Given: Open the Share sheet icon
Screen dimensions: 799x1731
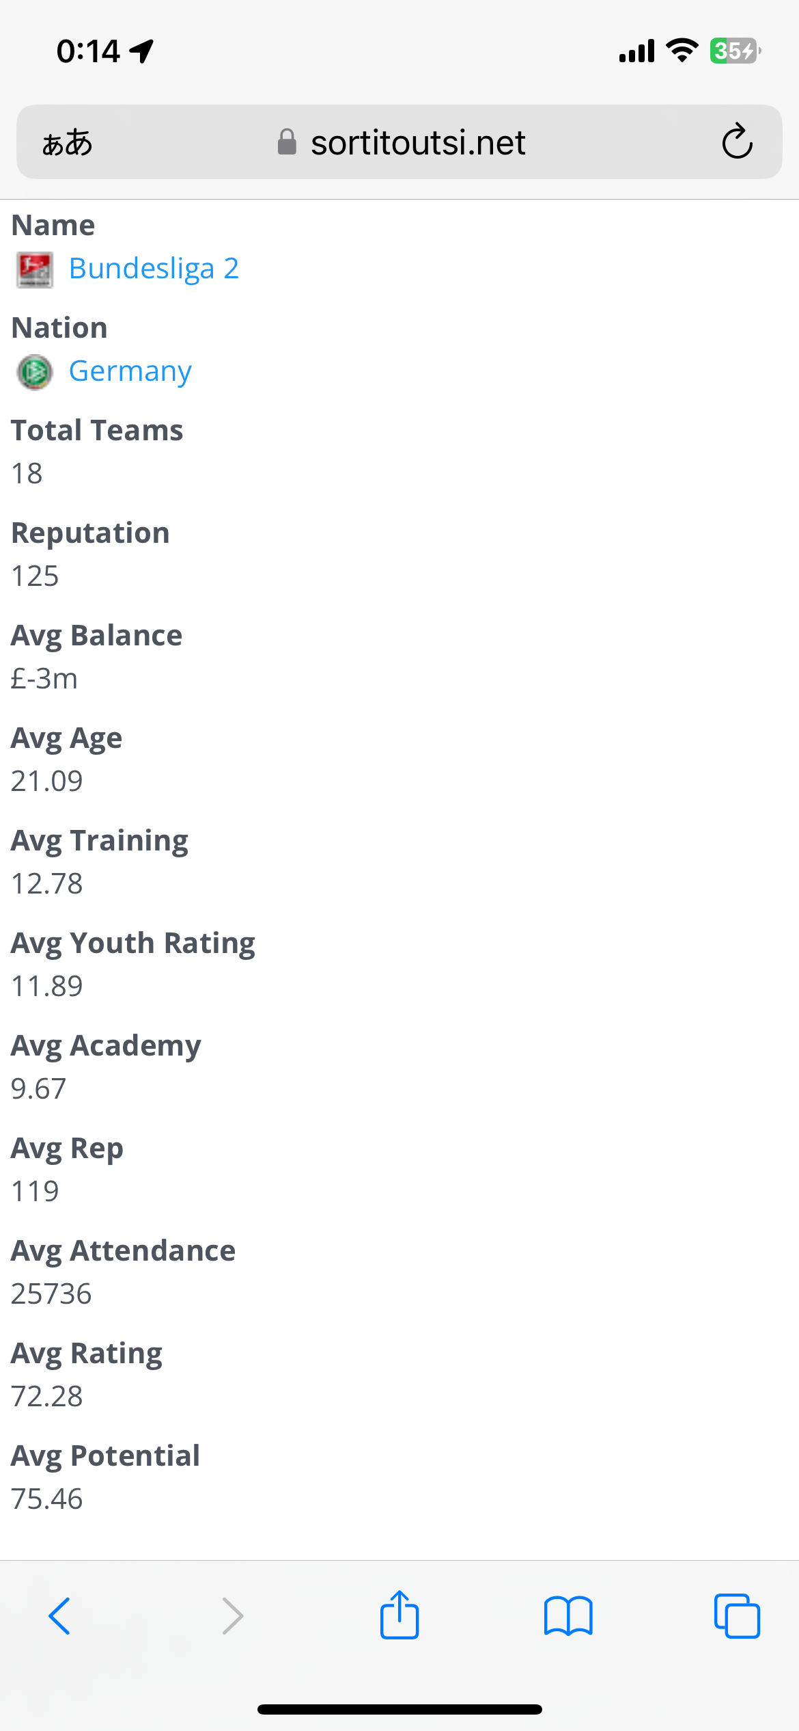Looking at the screenshot, I should click(x=399, y=1615).
